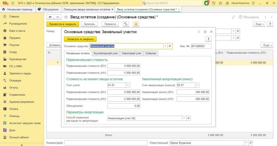277x146 pixels.
Task: Expand Счет учета dropdown
Action: 128,85
